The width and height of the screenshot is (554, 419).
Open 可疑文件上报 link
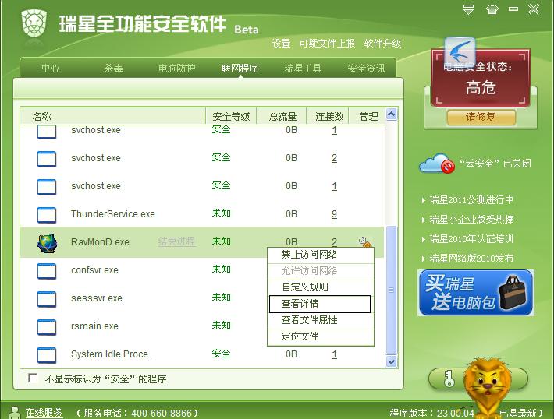coord(327,44)
